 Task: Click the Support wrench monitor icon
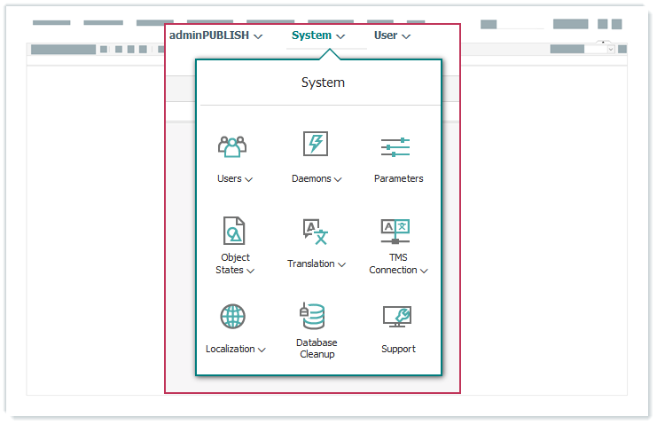click(396, 316)
